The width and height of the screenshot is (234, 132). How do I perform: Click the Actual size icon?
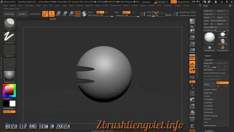[x=192, y=44]
